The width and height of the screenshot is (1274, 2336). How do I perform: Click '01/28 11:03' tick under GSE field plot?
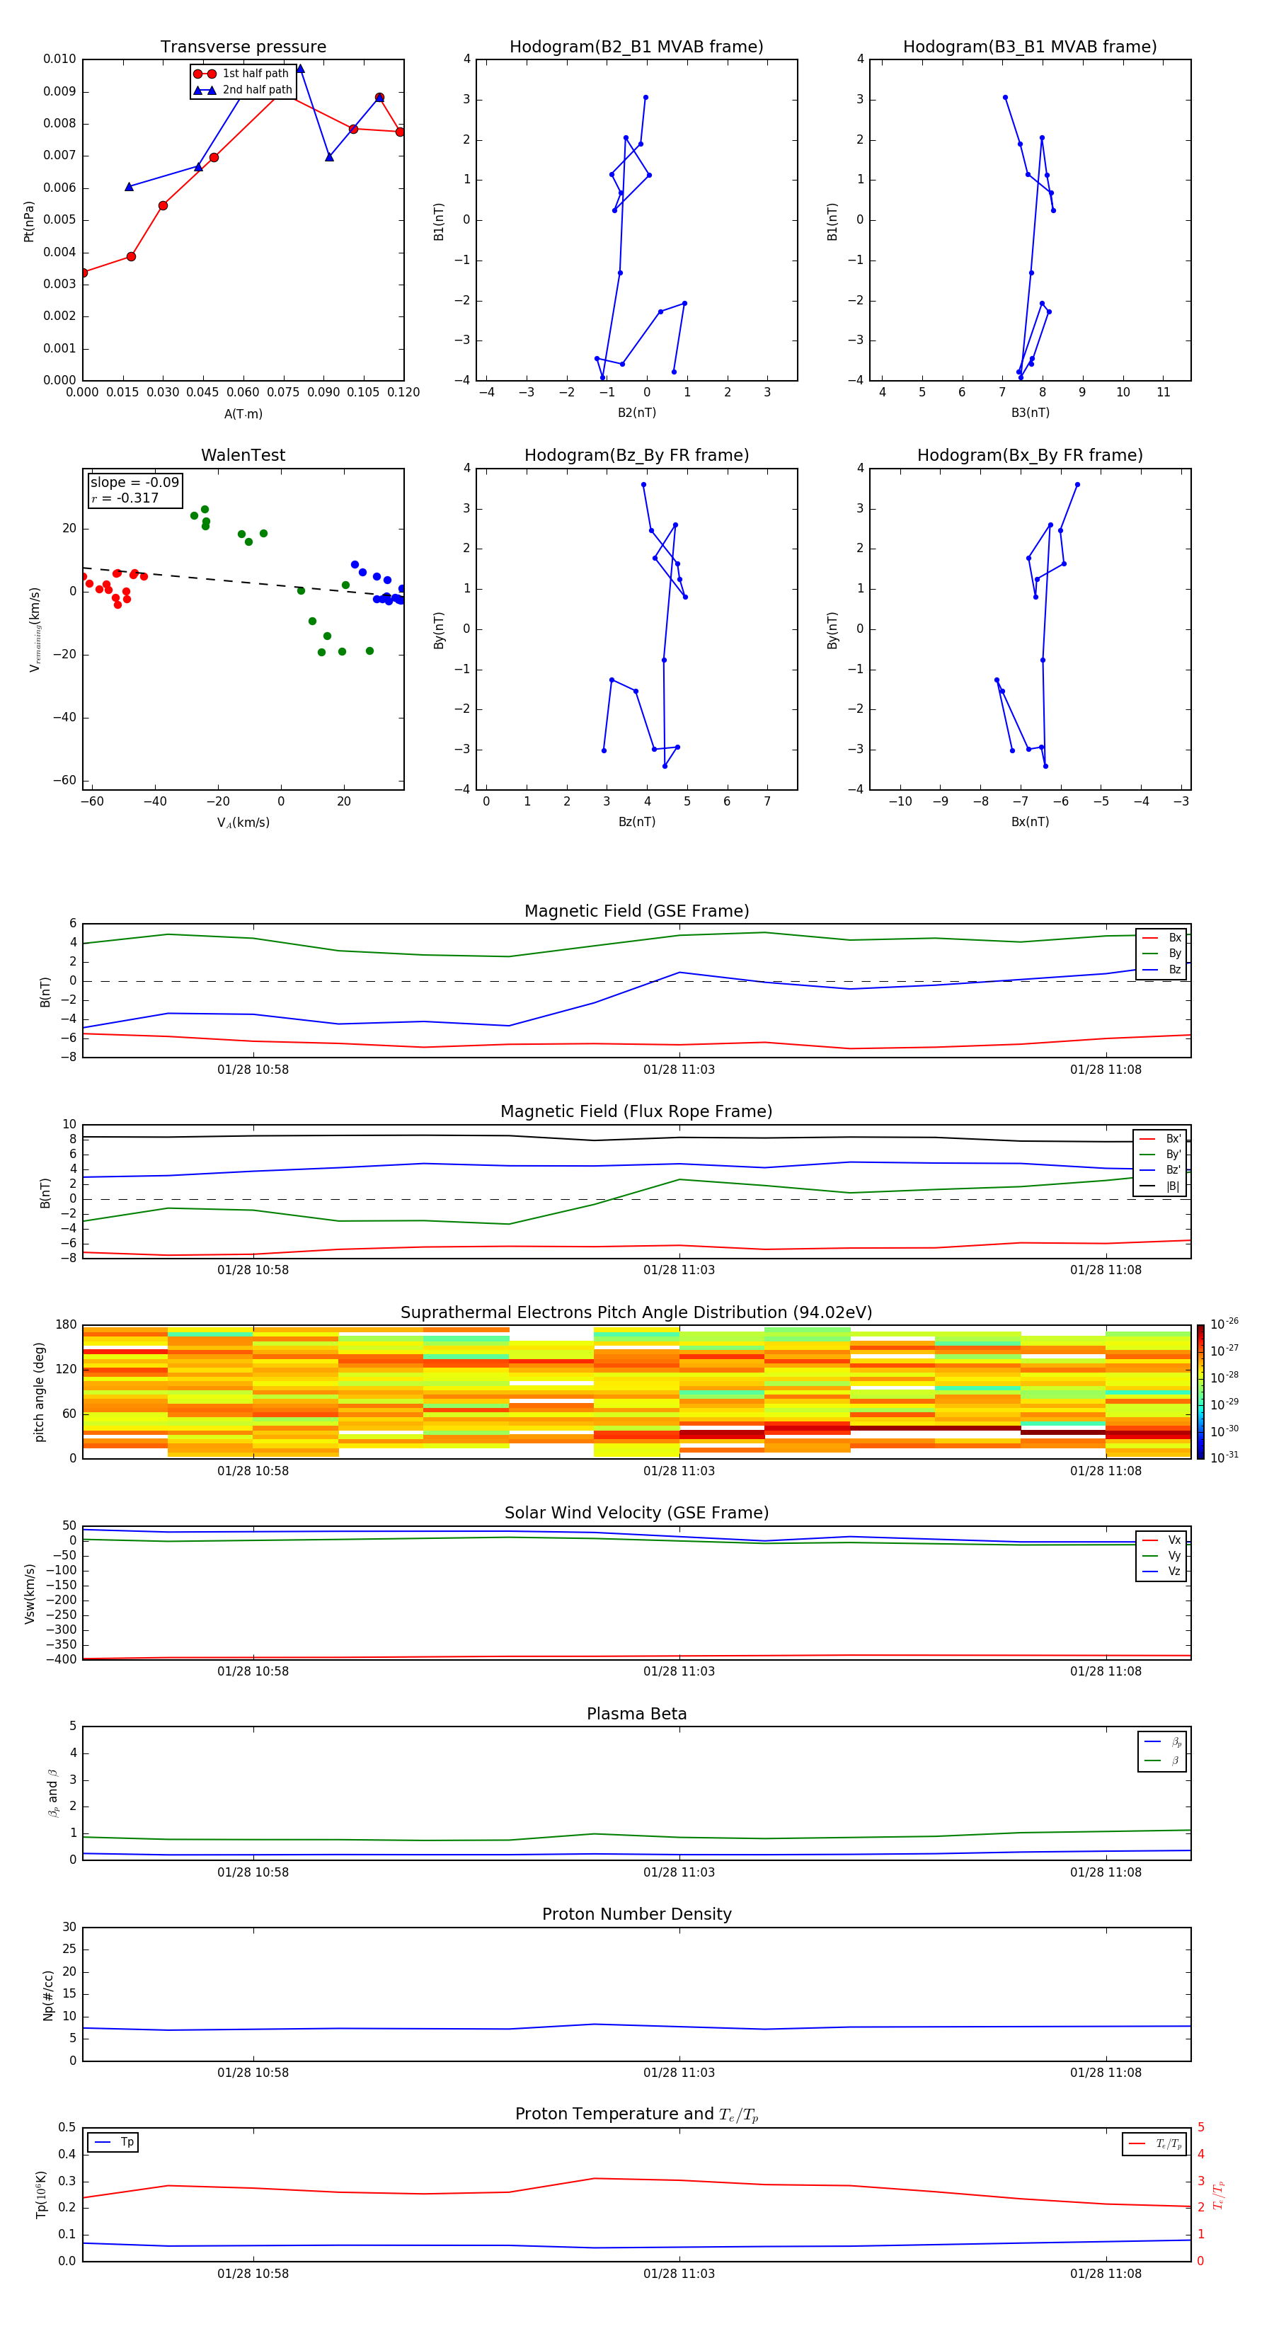[679, 1070]
